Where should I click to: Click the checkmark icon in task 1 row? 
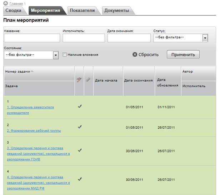[x=80, y=106]
